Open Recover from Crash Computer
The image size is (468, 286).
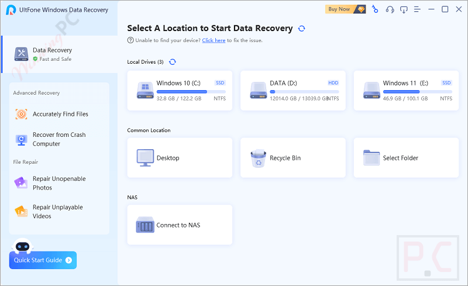pos(60,139)
